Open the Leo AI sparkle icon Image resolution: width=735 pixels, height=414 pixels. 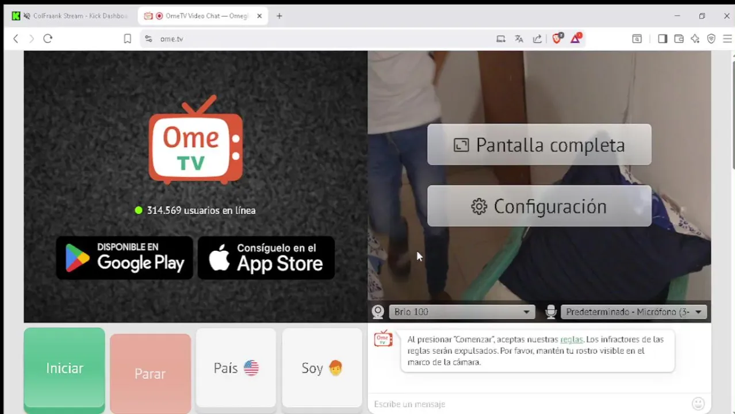pos(695,39)
